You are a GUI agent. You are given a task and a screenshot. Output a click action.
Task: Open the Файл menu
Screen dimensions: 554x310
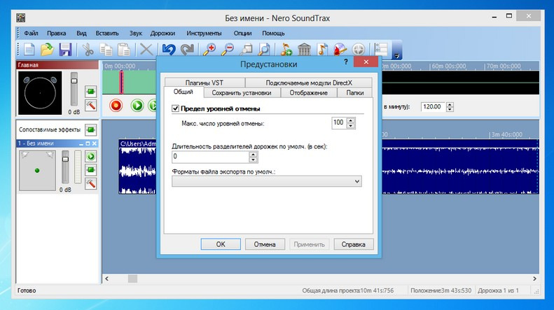(31, 33)
